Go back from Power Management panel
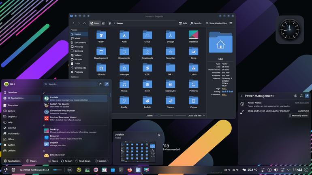The width and height of the screenshot is (312, 175). tap(241, 96)
